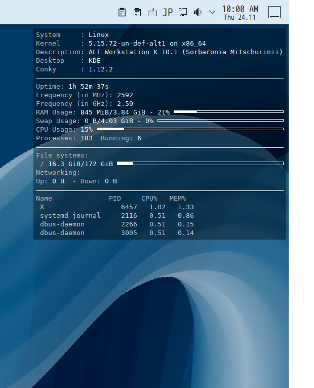Click the 0.14 MEM% value
This screenshot has height=388, width=314.
186,233
